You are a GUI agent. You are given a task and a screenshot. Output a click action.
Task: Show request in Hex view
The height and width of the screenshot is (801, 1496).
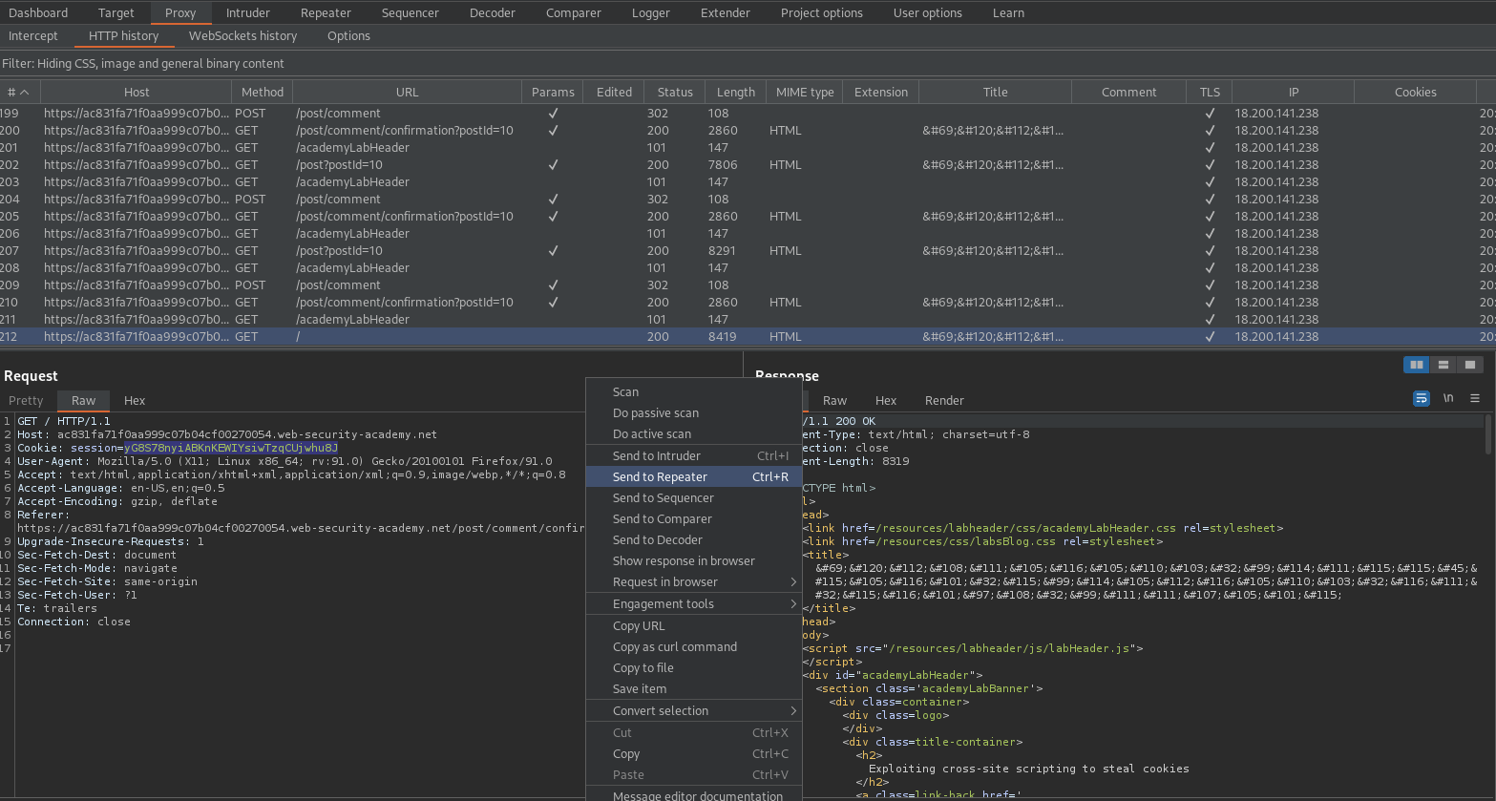pyautogui.click(x=135, y=401)
